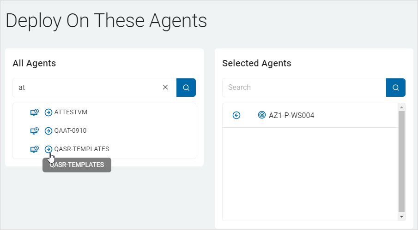Click the computer icon next to ATTESTVM
Screen dimensions: 418x230
[34, 112]
